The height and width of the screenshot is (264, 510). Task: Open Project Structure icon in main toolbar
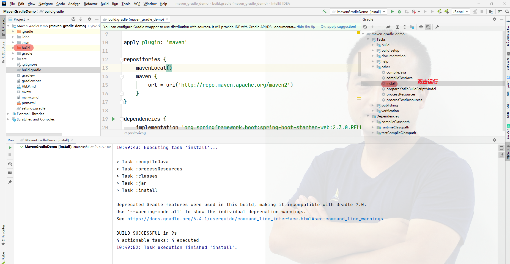click(x=491, y=12)
